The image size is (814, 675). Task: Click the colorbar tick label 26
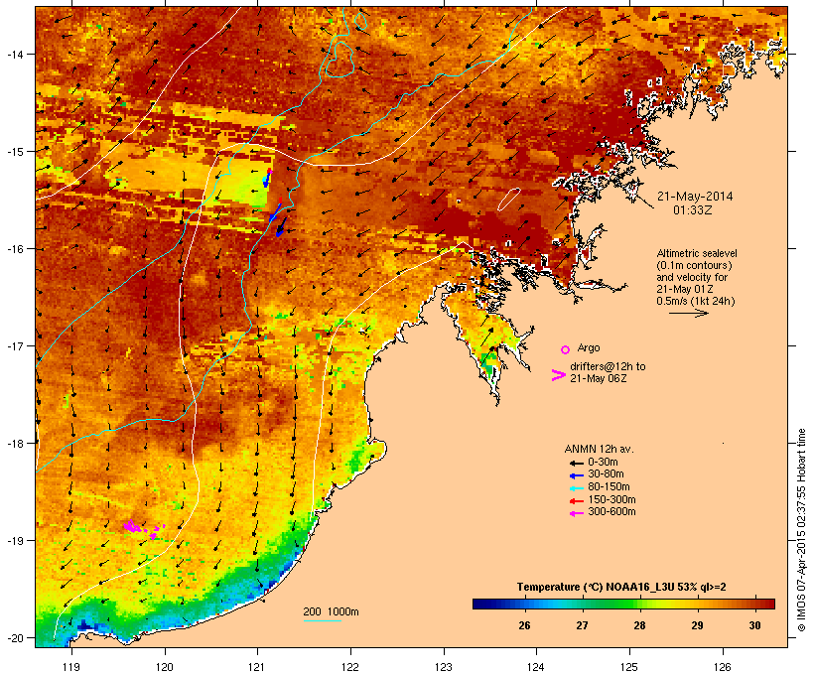pos(524,625)
